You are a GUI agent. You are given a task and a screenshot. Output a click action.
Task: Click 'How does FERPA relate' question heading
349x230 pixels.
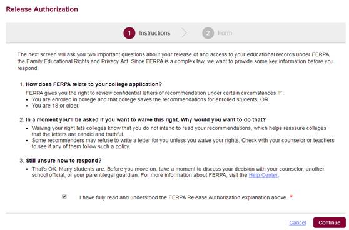pos(94,84)
